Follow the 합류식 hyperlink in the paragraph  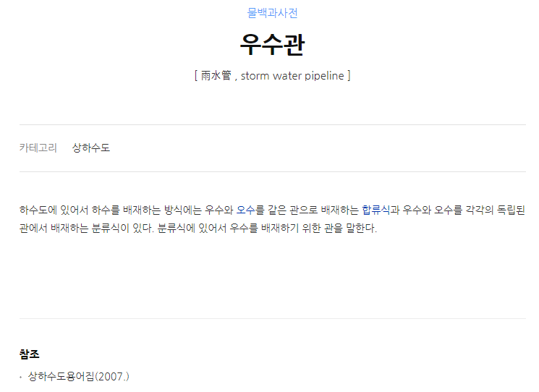tap(375, 210)
